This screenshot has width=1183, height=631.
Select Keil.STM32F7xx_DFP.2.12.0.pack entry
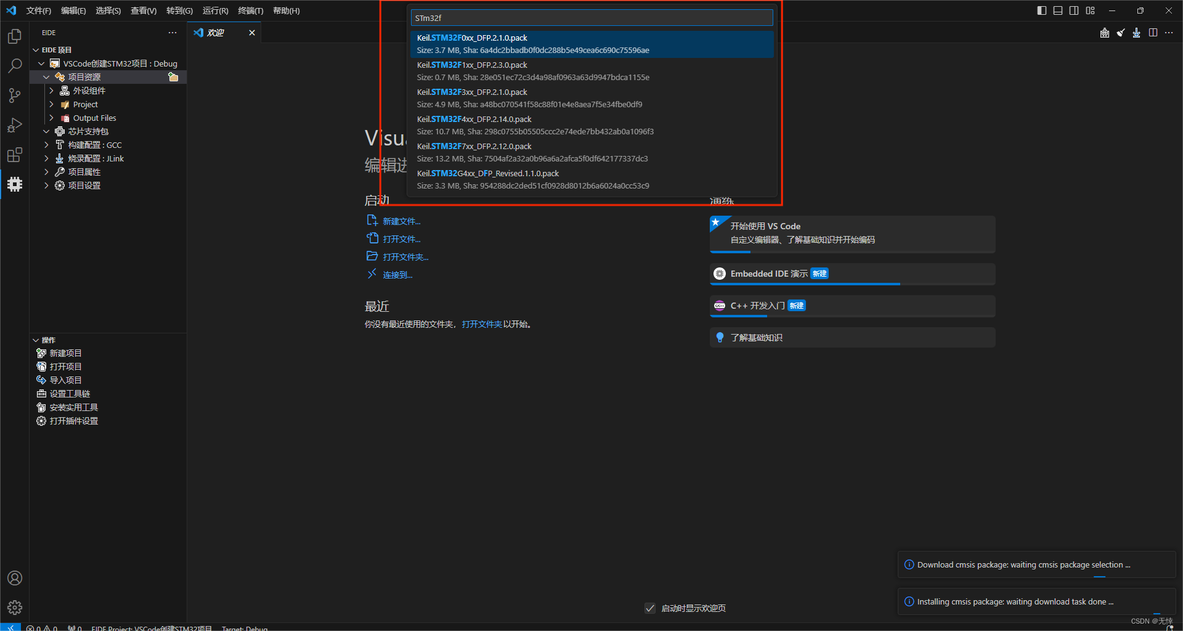pyautogui.click(x=591, y=152)
